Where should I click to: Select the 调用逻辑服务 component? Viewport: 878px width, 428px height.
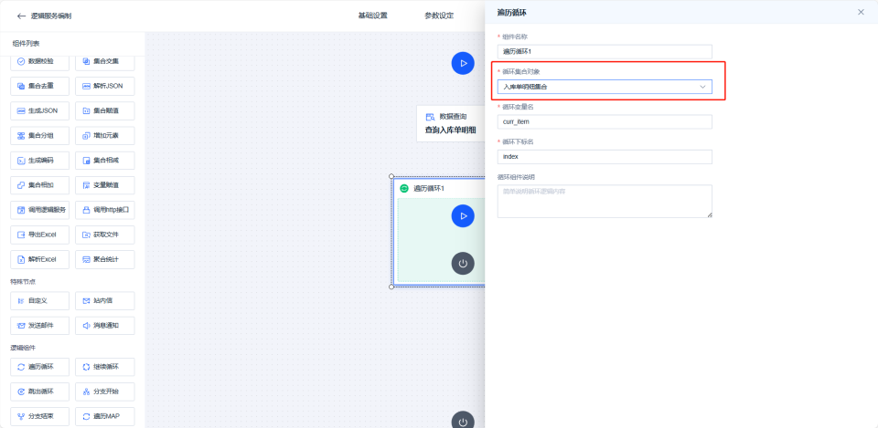point(39,210)
